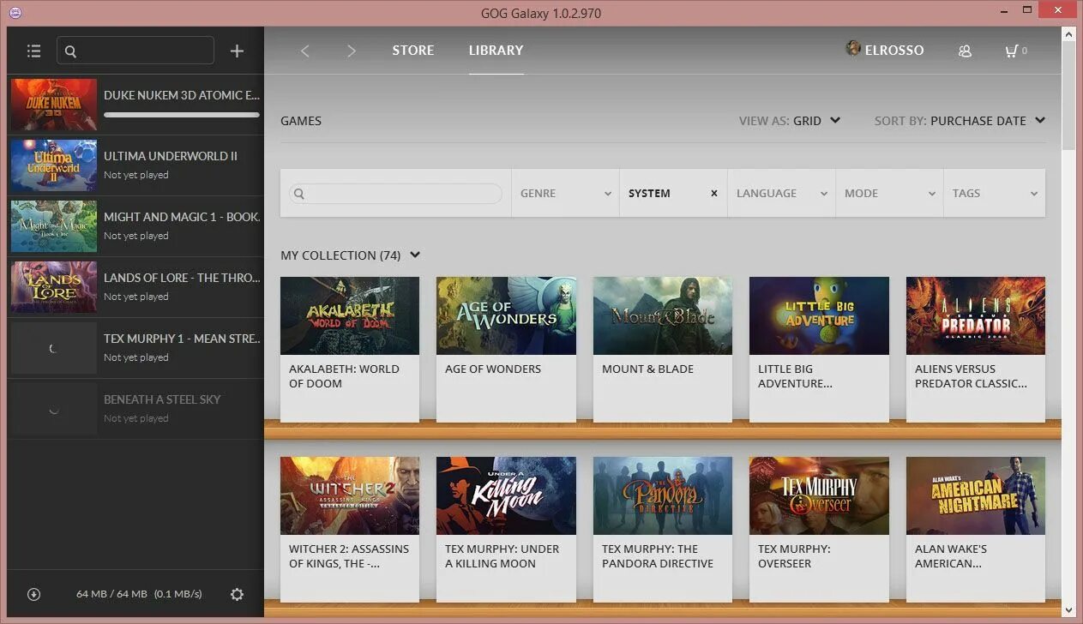Screen dimensions: 1083x624
Task: Click the ELROSSO username
Action: [894, 51]
